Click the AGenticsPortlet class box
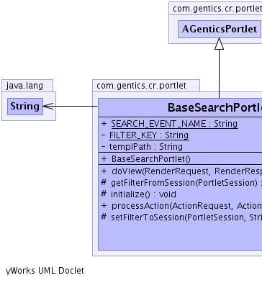Viewport: 262px width, 283px height. pos(220,29)
